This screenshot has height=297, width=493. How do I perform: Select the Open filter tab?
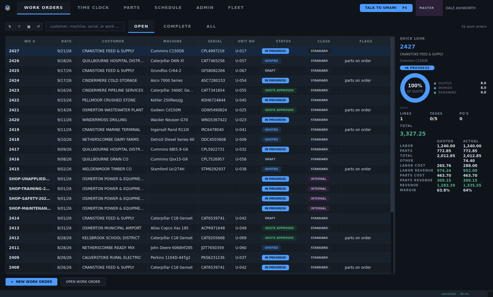(x=141, y=26)
